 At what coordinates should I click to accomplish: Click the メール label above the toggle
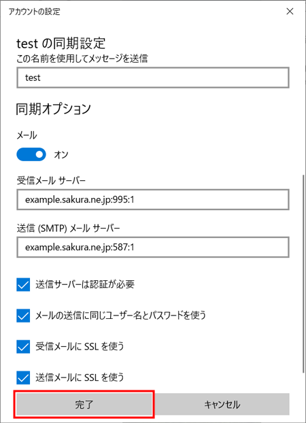27,135
